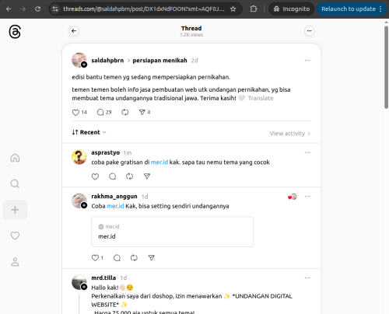Image resolution: width=389 pixels, height=314 pixels.
Task: Reload the page in the browser
Action: click(x=38, y=9)
